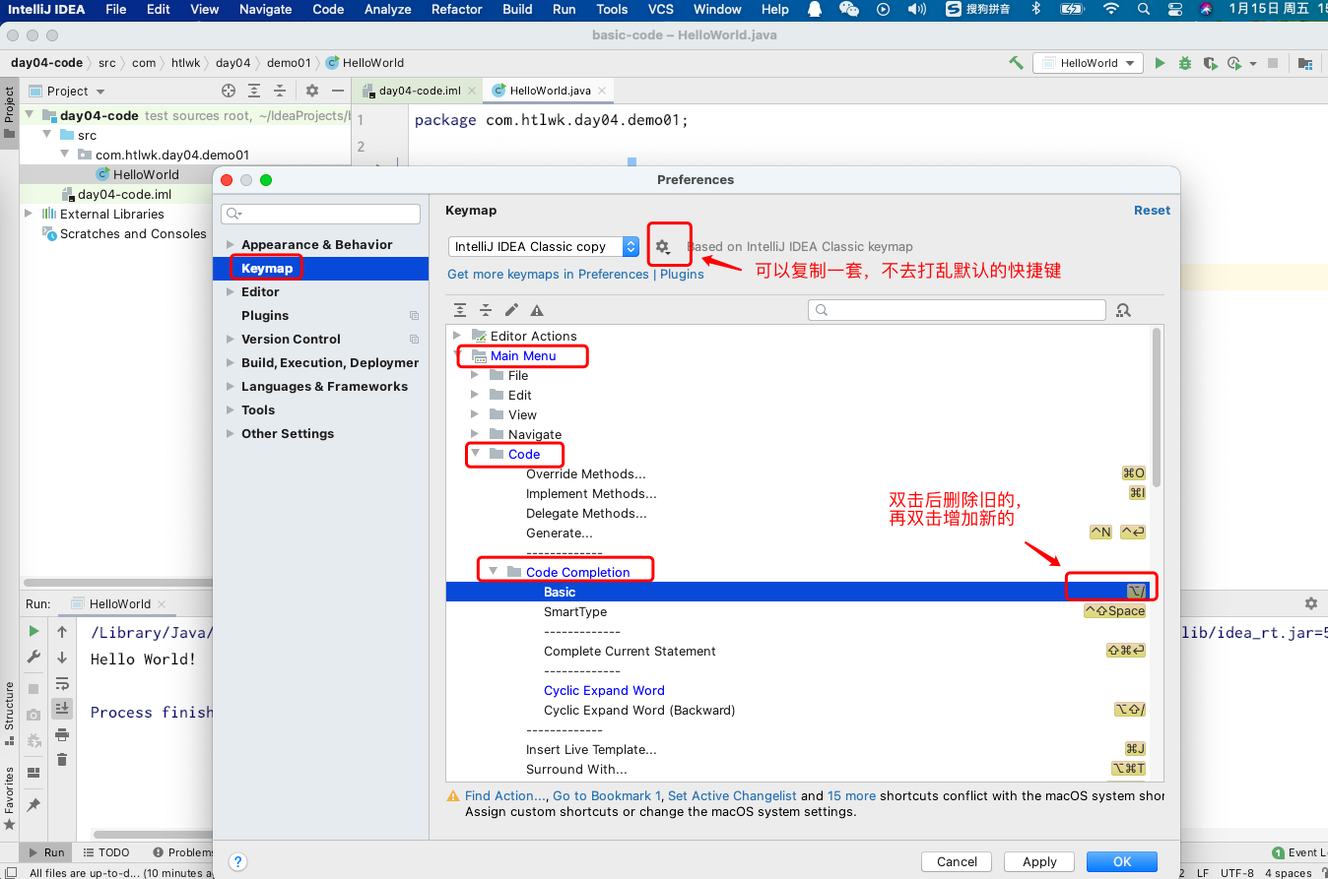
Task: Move up the stack trace arrow icon
Action: click(62, 631)
